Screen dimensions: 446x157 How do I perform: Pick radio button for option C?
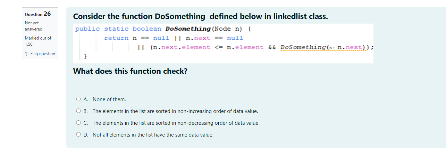click(78, 123)
